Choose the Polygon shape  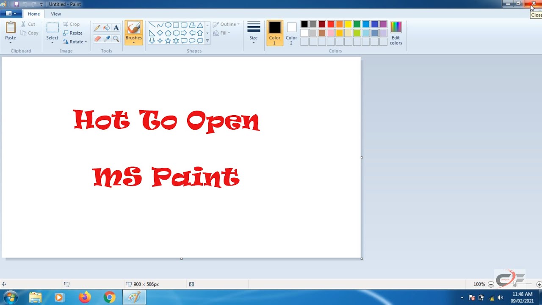coord(192,25)
